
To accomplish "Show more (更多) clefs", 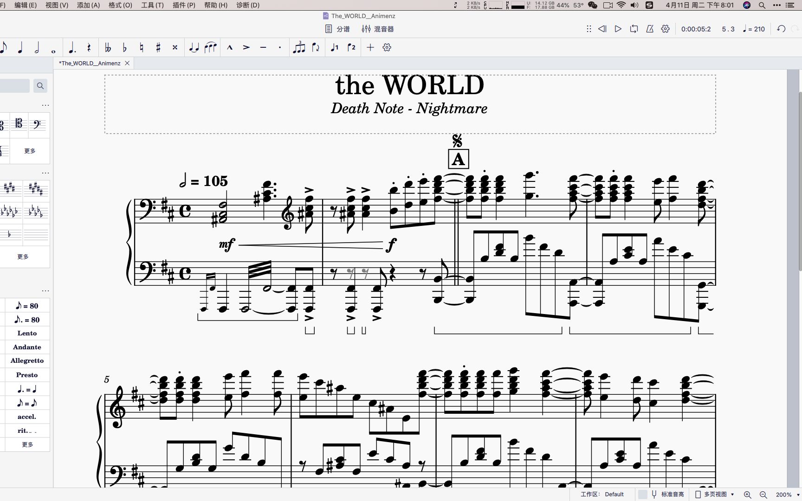I will 30,151.
